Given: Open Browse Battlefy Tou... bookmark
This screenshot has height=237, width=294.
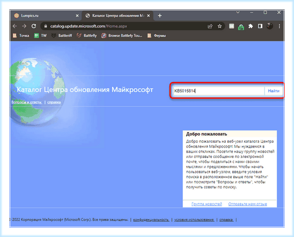Looking at the screenshot, I should 122,35.
